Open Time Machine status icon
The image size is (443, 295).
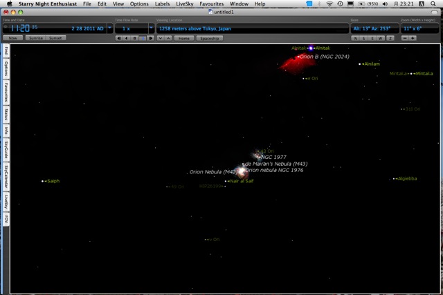click(x=340, y=3)
